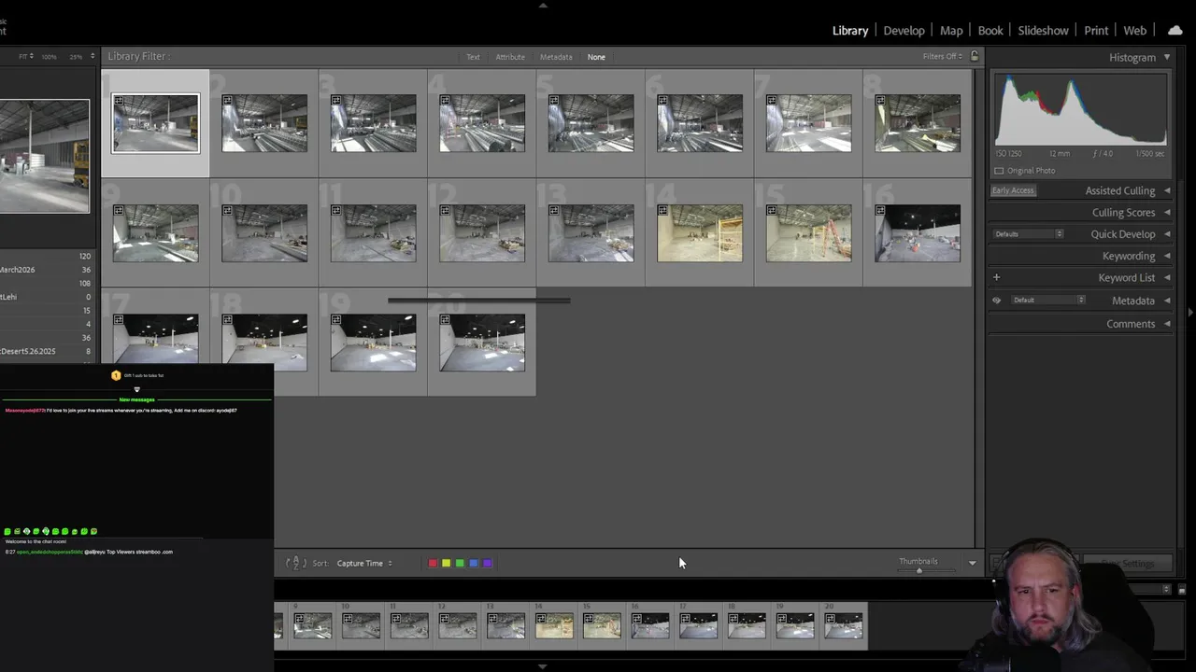
Task: Click the New messages banner in chat
Action: point(136,399)
